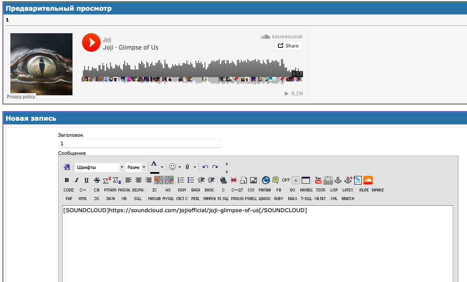Float image left with text wrap
This screenshot has width=467, height=282.
click(x=159, y=180)
